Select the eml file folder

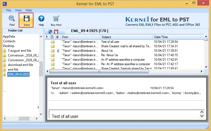coord(13,70)
